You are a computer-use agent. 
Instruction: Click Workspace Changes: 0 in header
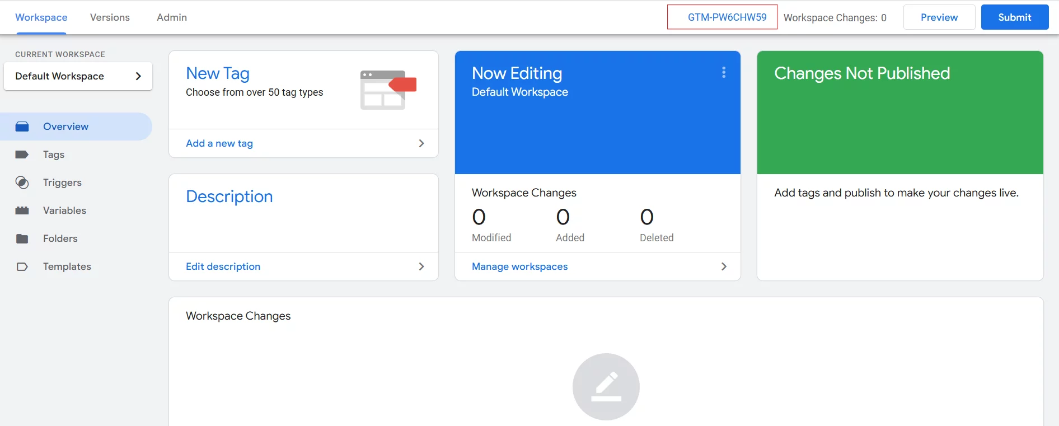[x=835, y=17]
